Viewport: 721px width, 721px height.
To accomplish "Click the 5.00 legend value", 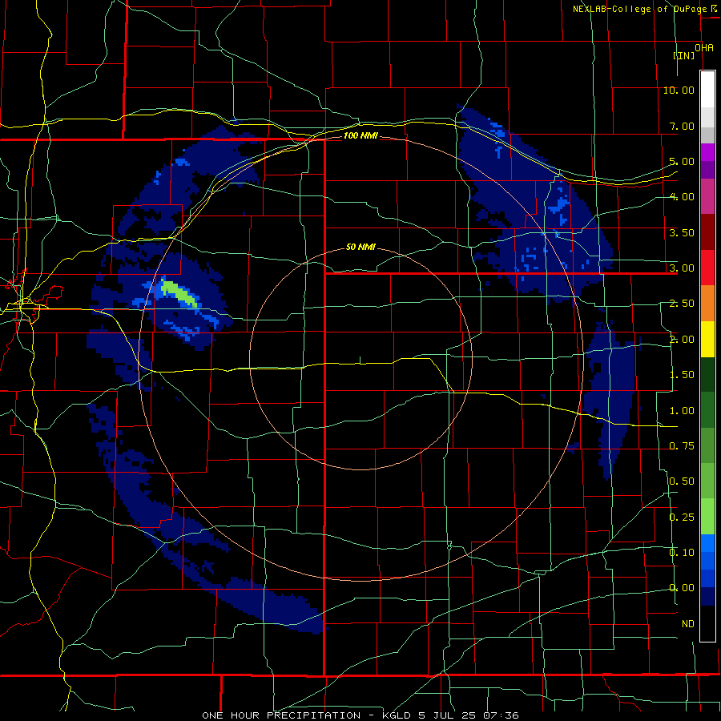I will click(x=682, y=161).
